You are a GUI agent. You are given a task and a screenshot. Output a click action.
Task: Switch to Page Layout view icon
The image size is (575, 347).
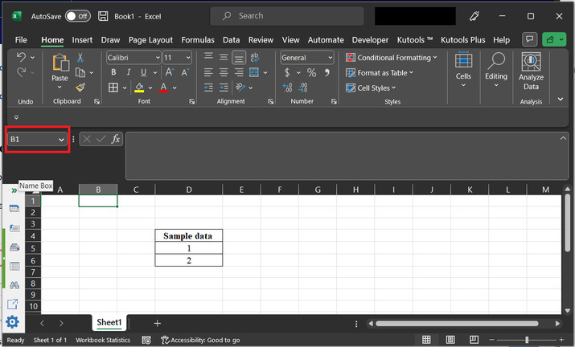(450, 340)
